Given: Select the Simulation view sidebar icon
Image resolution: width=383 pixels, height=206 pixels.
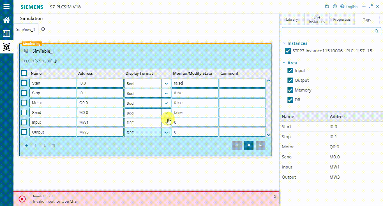Looking at the screenshot, I should pyautogui.click(x=6, y=47).
